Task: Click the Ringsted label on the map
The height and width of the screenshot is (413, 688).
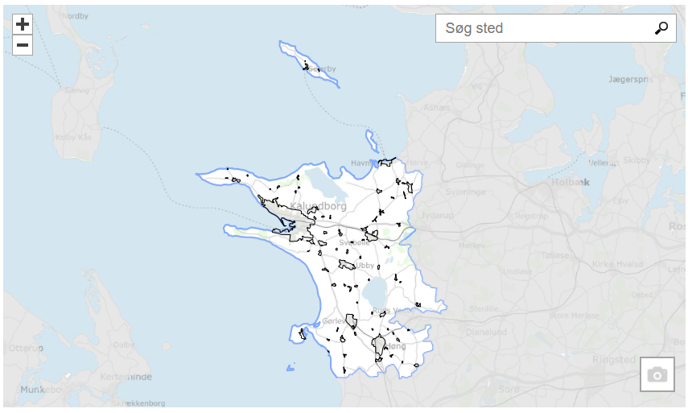Action: [613, 360]
